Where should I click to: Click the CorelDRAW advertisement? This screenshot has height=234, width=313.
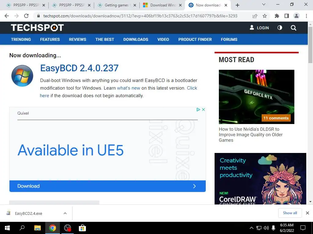pos(260,179)
